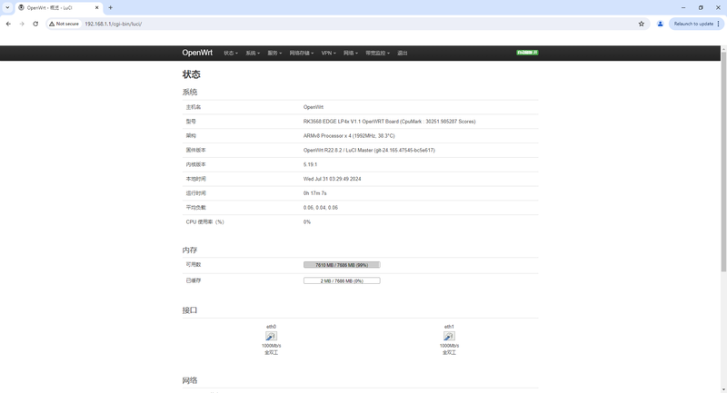Viewport: 727px width, 393px height.
Task: Click the uptime value 0h 17m 7s
Action: pyautogui.click(x=314, y=193)
